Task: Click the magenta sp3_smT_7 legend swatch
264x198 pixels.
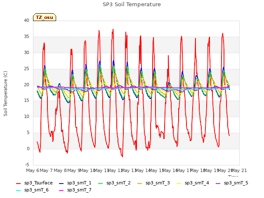Action: pos(61,191)
